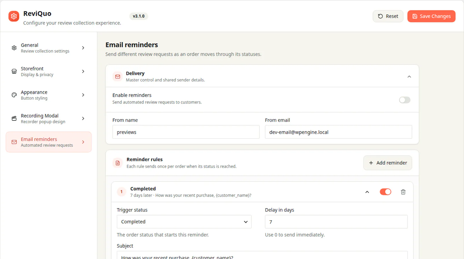
Task: Open Recording Modal popup design settings
Action: coord(49,118)
